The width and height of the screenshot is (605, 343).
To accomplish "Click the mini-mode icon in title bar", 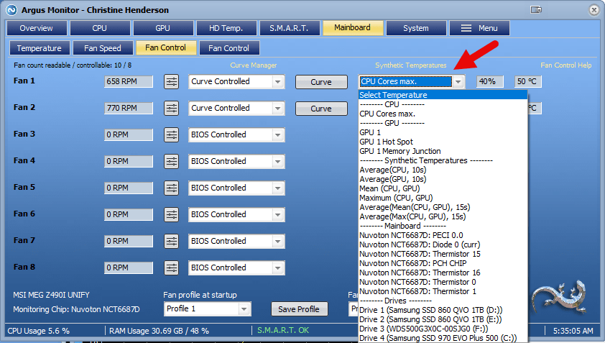I will coord(536,9).
